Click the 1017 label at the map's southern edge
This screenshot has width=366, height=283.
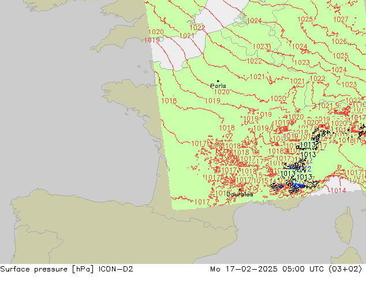[x=201, y=202]
